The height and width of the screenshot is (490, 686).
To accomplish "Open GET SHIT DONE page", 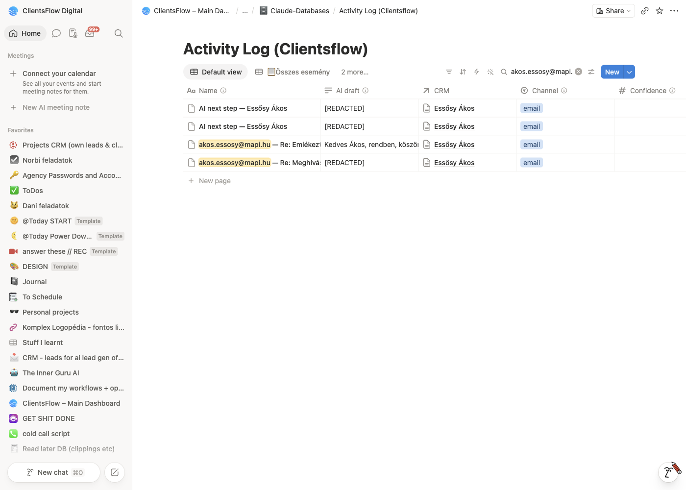I will [66, 418].
